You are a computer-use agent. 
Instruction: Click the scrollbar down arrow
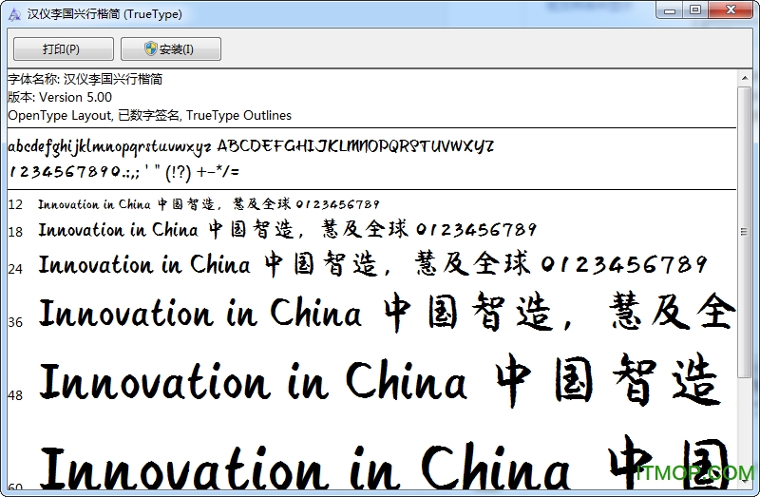point(745,481)
